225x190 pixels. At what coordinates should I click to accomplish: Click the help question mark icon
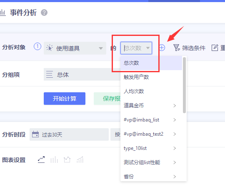pos(44,13)
